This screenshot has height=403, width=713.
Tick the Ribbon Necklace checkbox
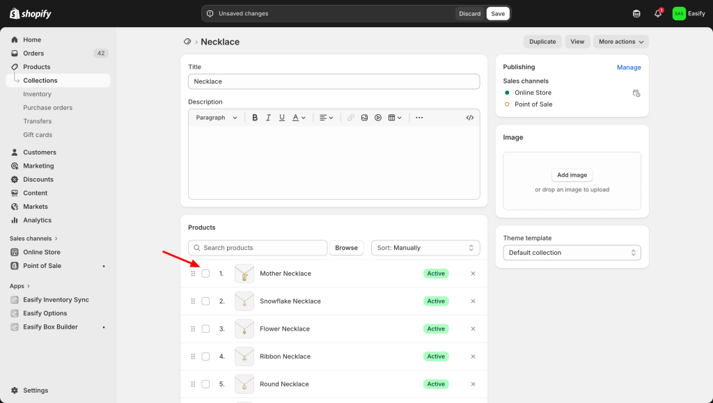point(205,356)
